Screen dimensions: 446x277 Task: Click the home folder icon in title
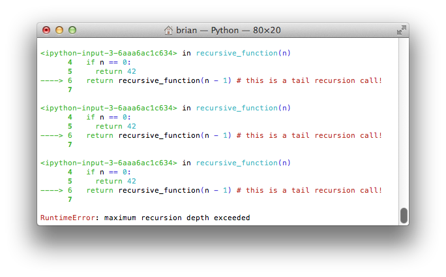[168, 30]
